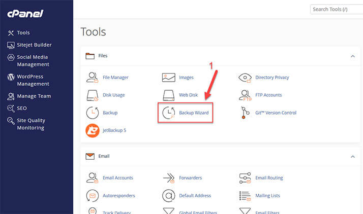Screen dimensions: 363x214
Task: Click the Images tool icon
Action: point(169,78)
